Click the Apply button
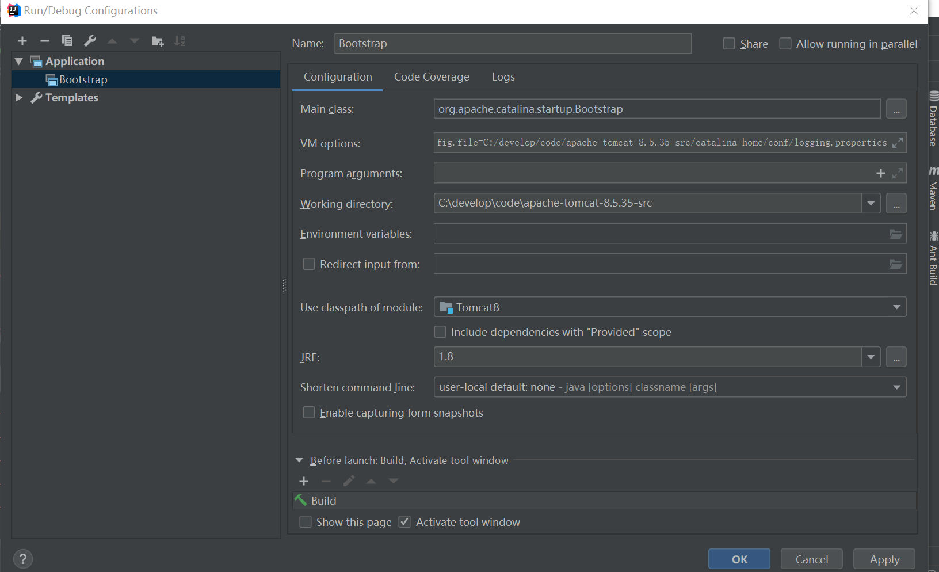 [x=884, y=559]
